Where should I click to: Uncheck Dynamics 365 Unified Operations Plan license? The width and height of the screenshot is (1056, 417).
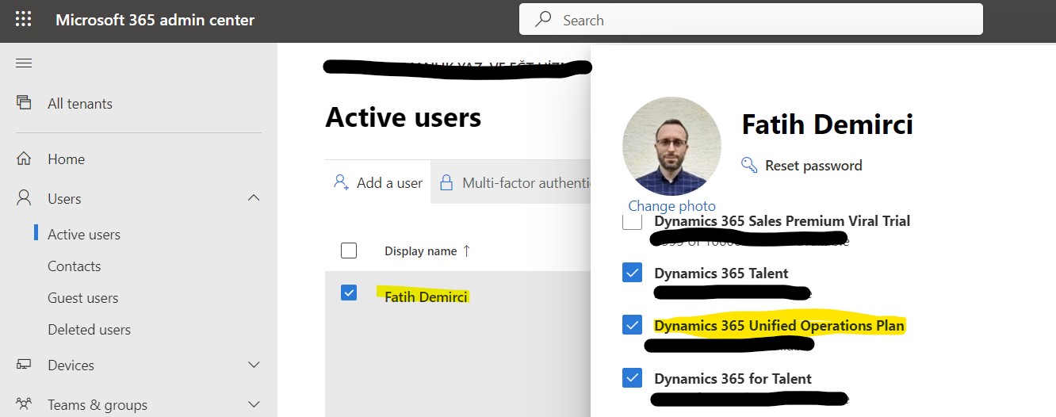632,325
